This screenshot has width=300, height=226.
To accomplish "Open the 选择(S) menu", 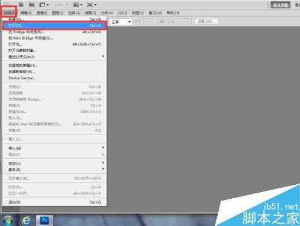I will click(74, 13).
